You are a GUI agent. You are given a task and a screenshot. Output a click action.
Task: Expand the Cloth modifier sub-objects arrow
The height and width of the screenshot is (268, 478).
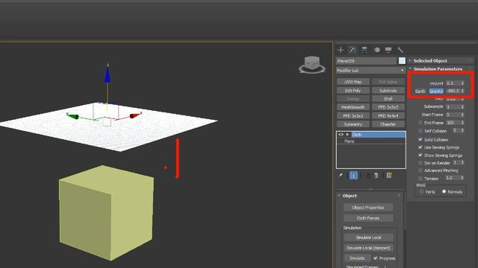347,135
